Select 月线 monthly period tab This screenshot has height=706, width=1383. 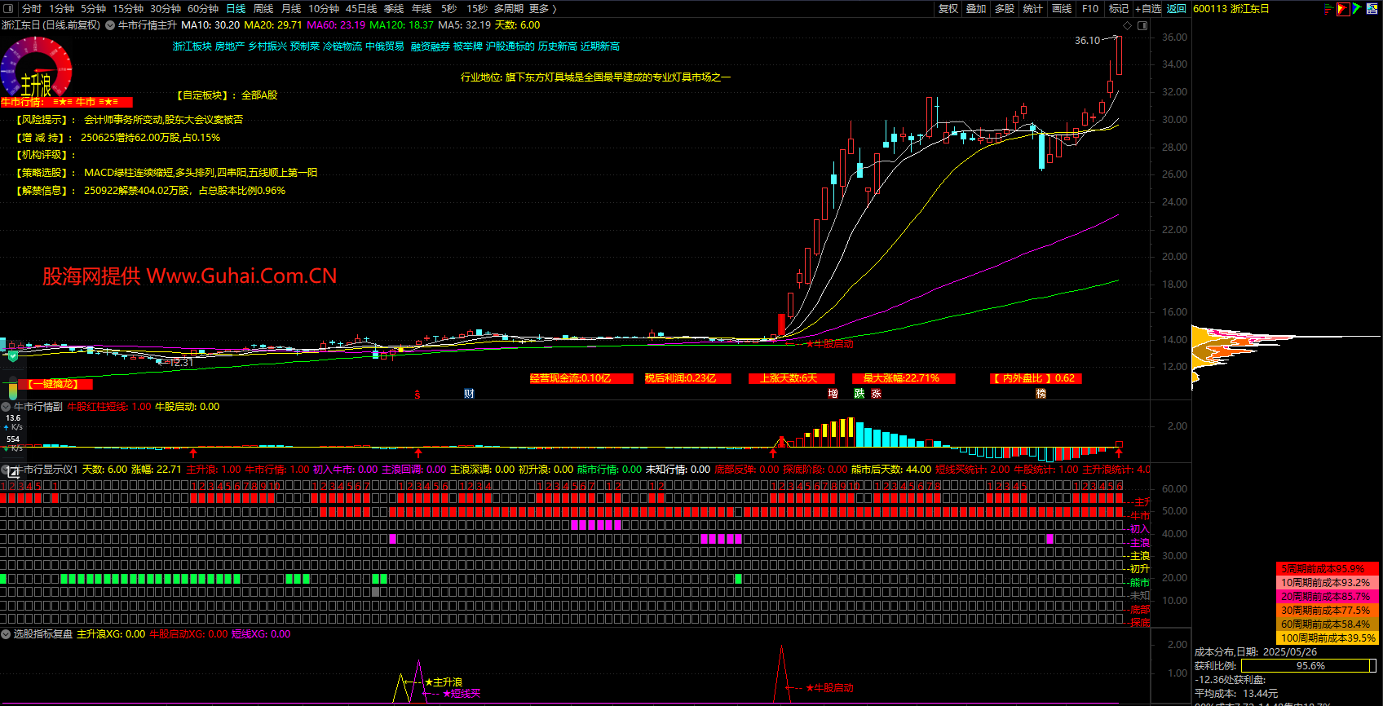(291, 8)
